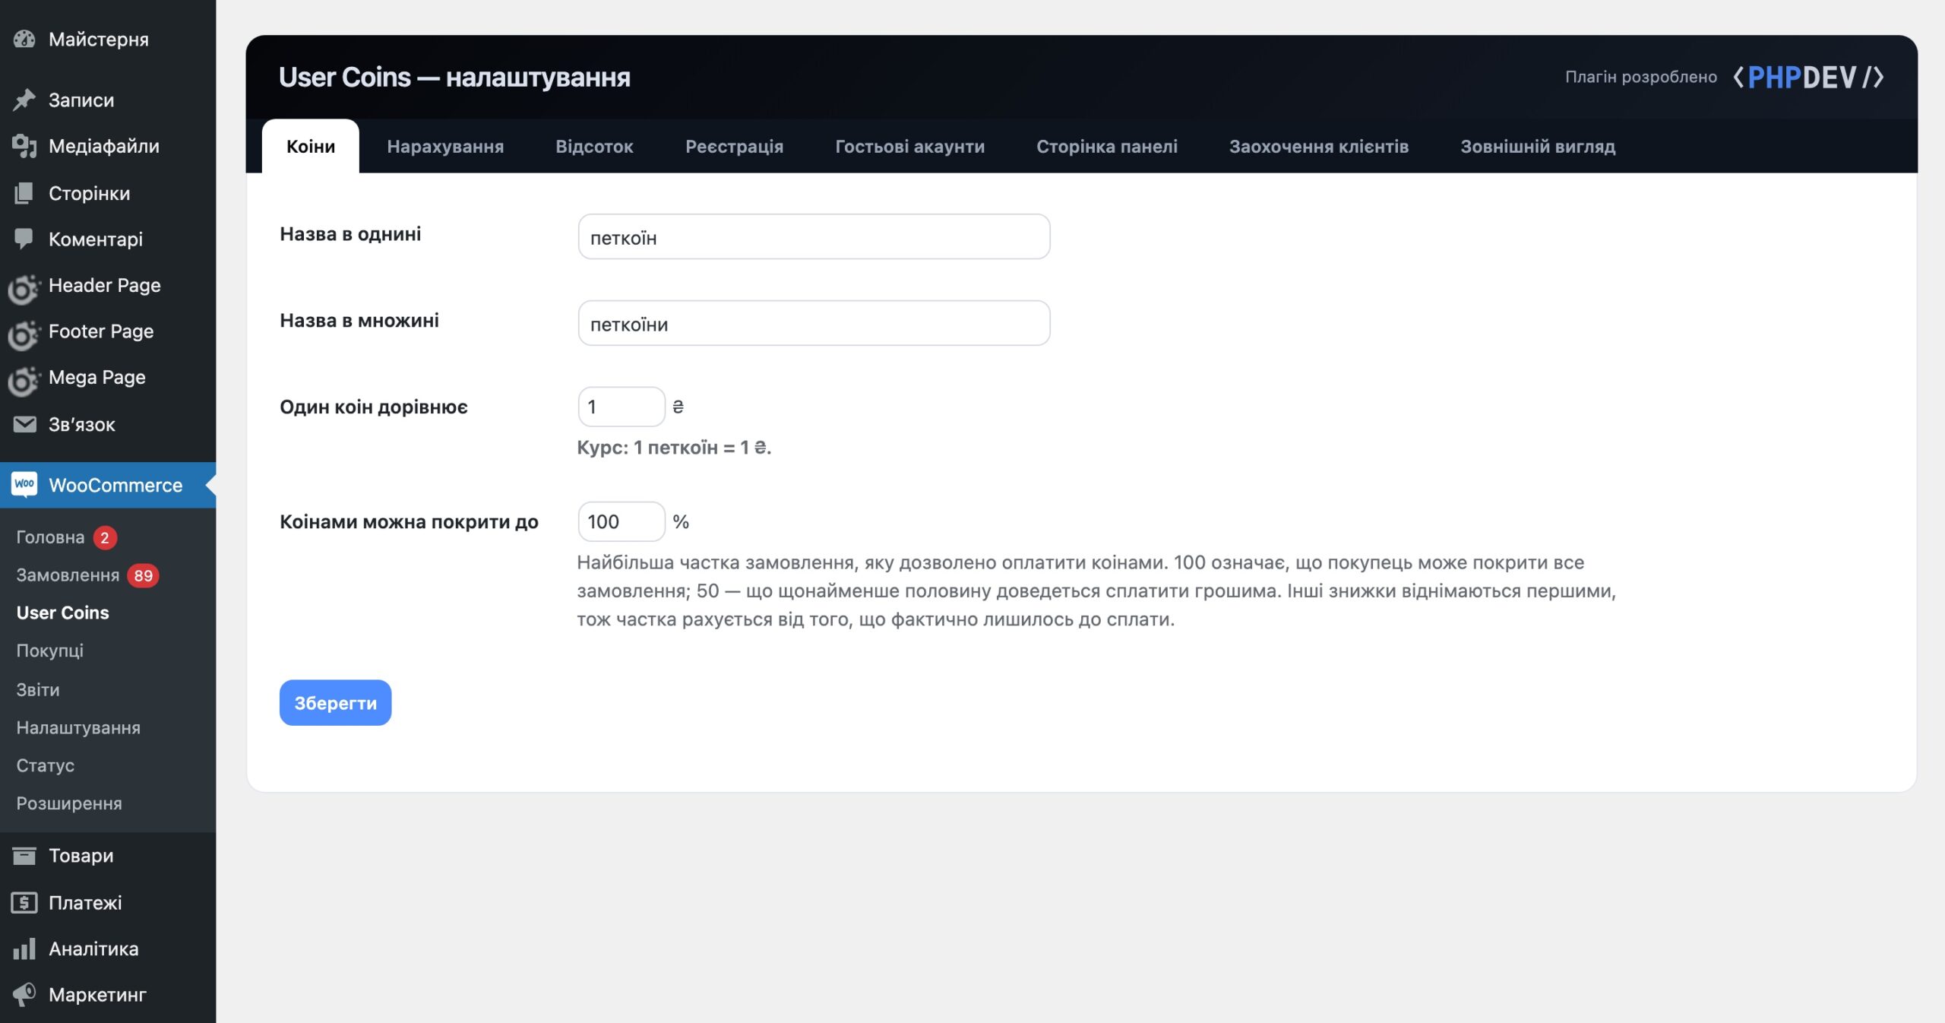Open the Статус submenu link
Image resolution: width=1945 pixels, height=1023 pixels.
(46, 765)
